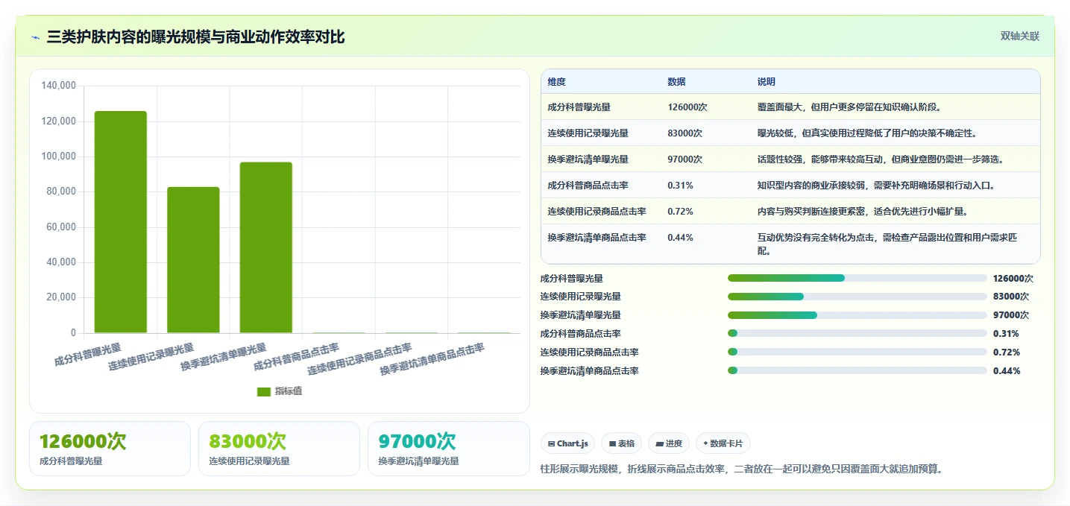
Task: Click the 双轴关联 tag in the header
Action: tap(1019, 37)
